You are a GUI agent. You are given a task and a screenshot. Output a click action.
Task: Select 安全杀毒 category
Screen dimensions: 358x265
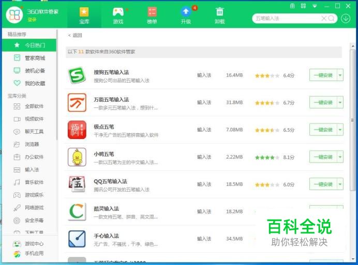point(29,221)
